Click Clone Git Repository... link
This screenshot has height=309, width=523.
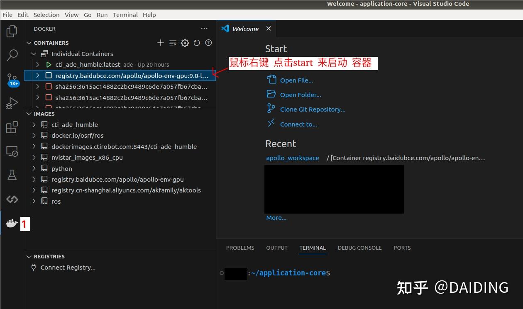coord(313,109)
